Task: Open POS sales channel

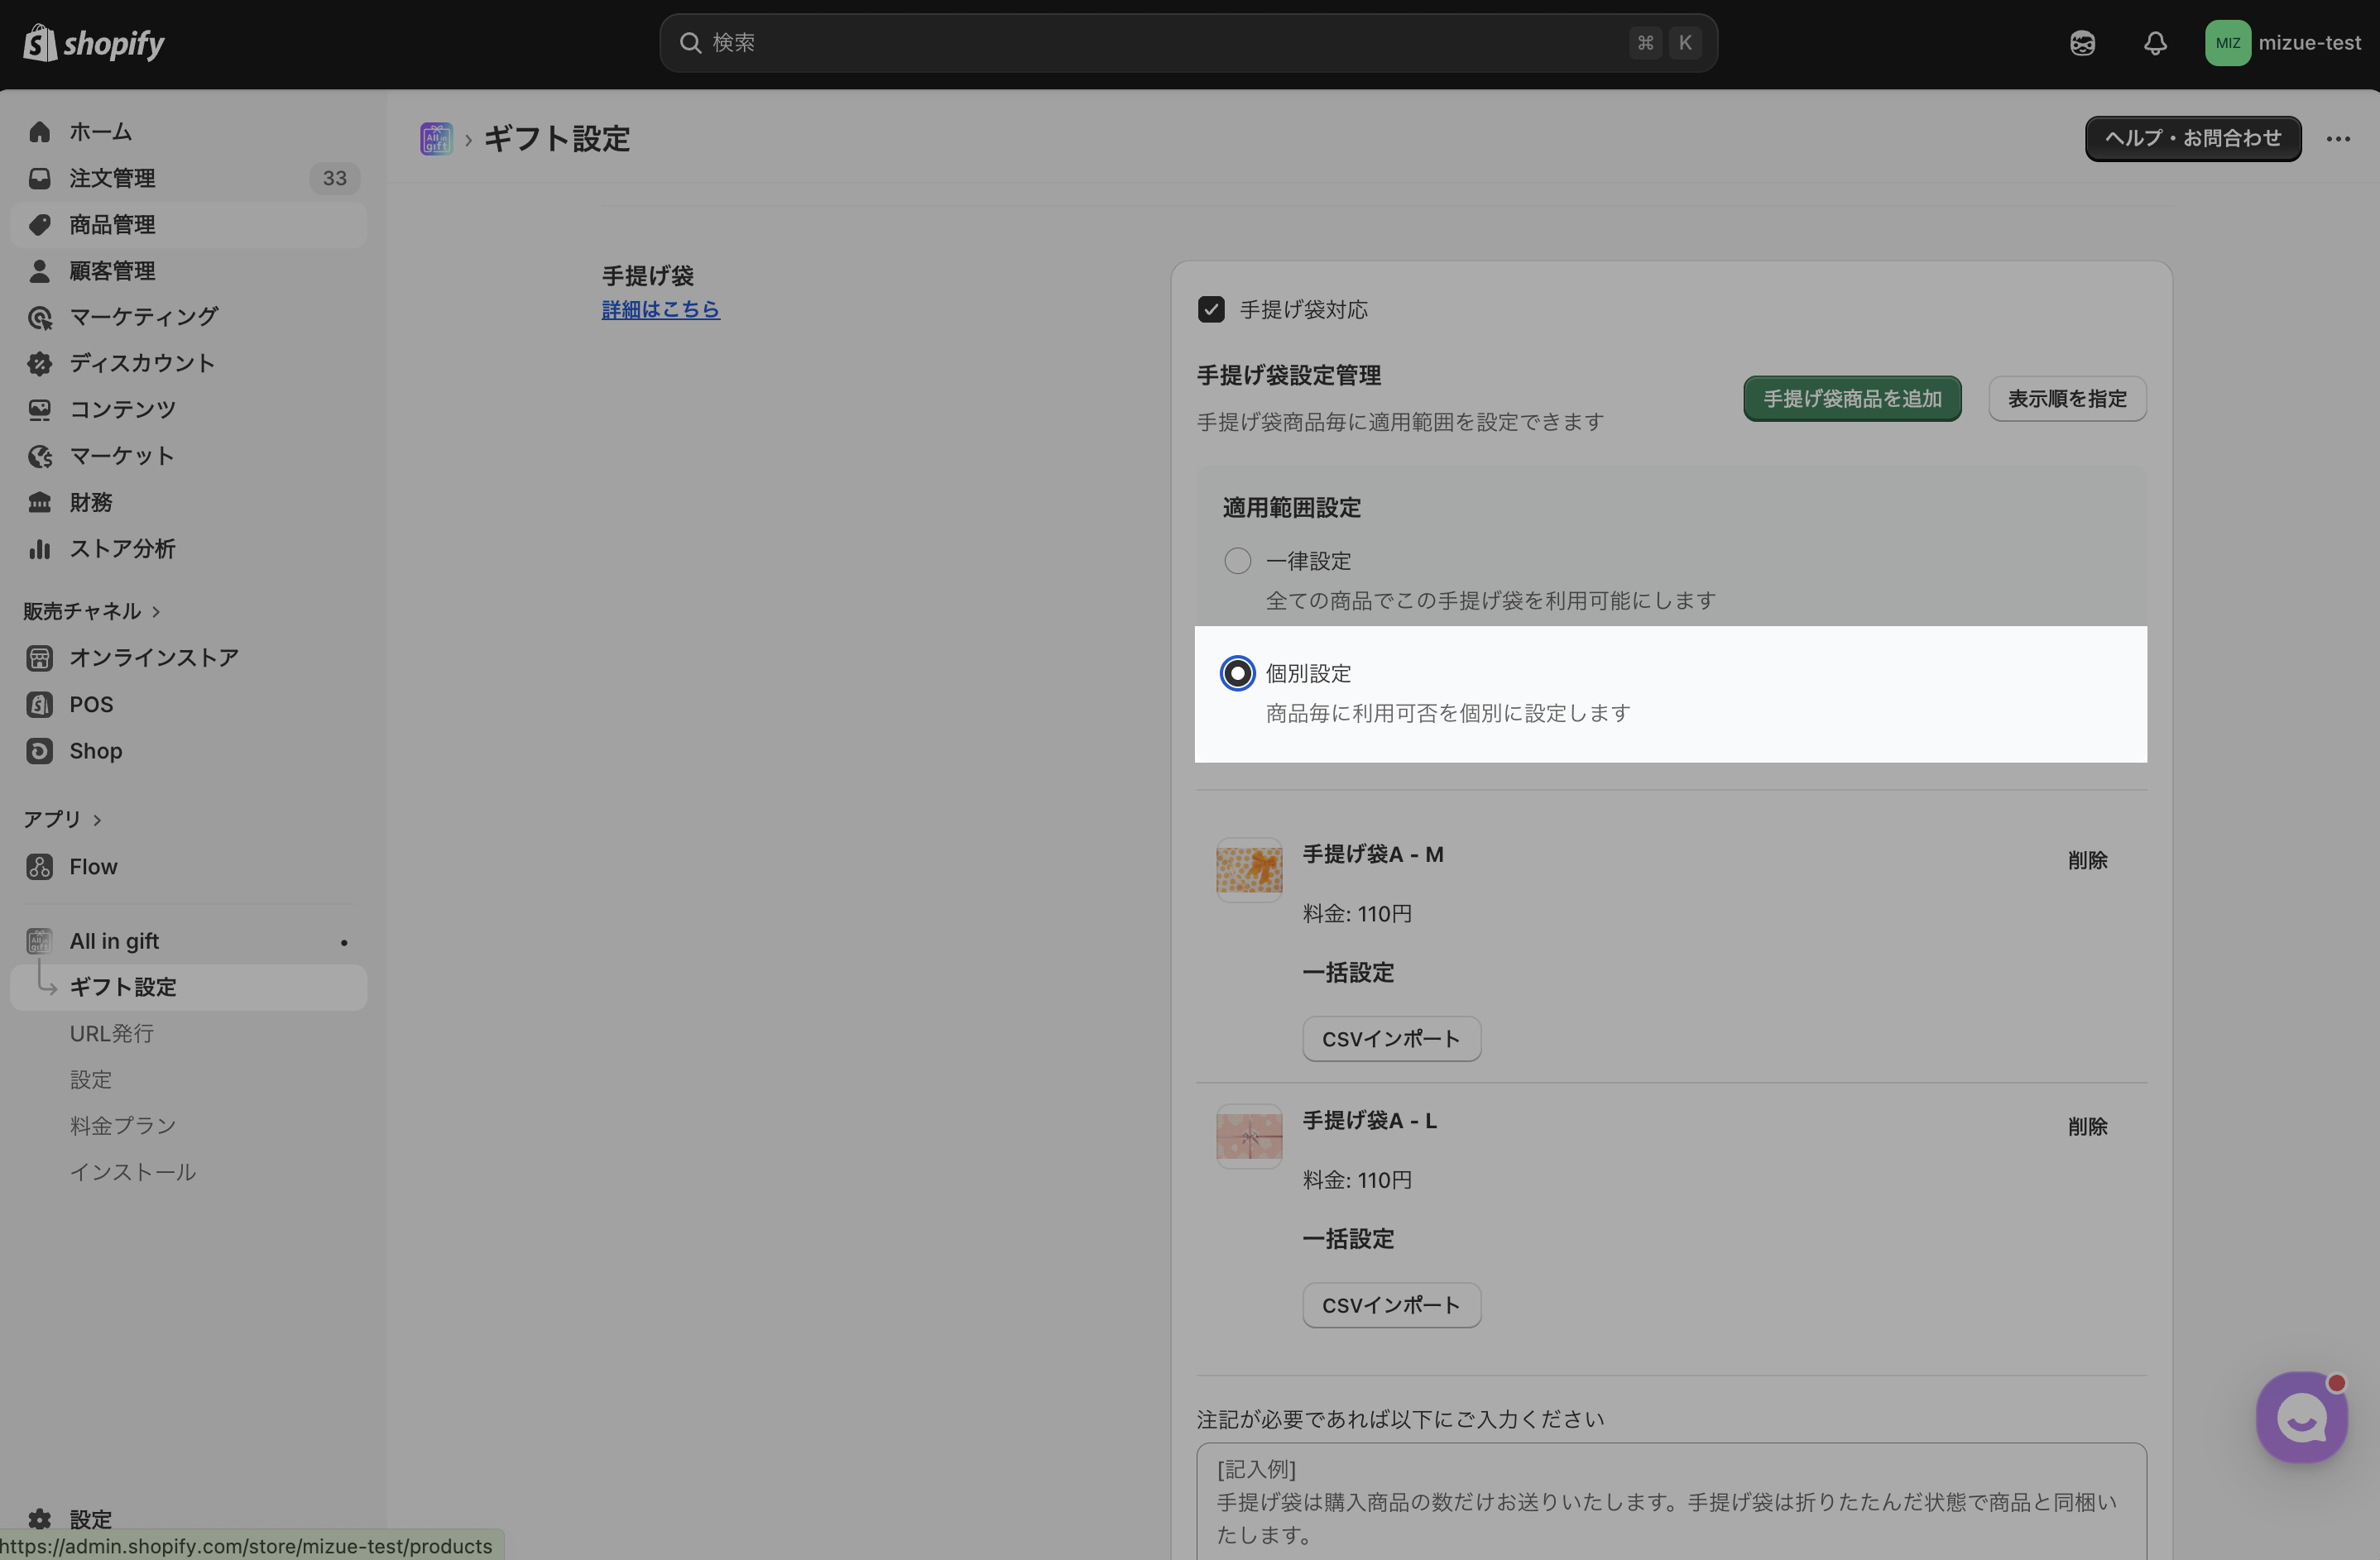Action: click(91, 705)
